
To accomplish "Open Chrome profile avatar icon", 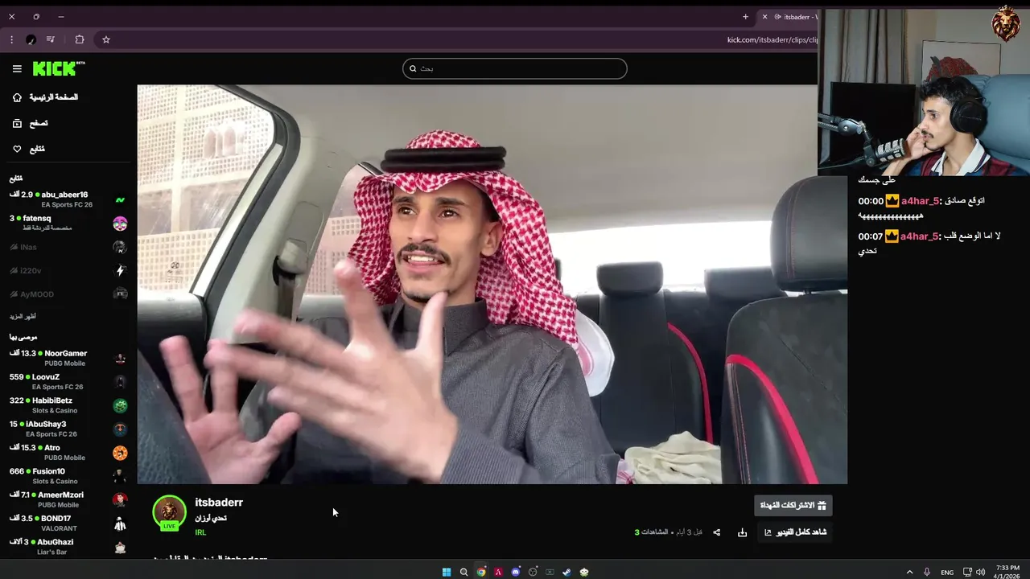I will point(31,39).
